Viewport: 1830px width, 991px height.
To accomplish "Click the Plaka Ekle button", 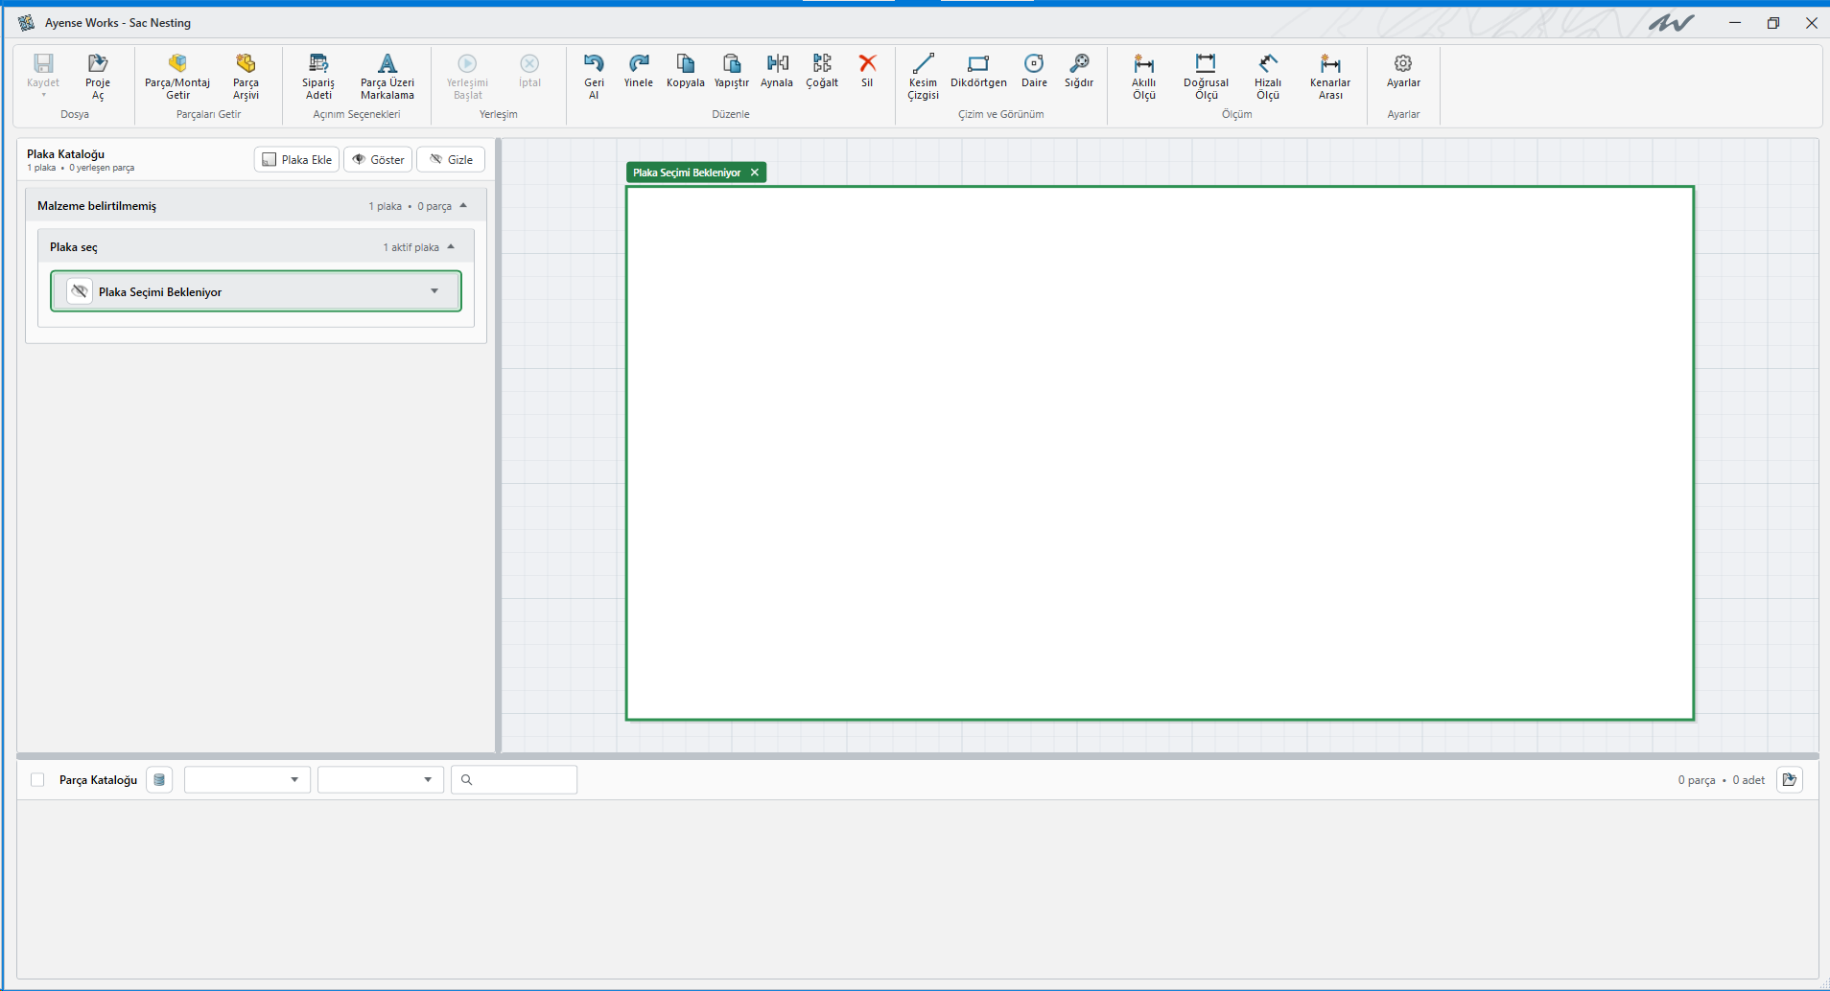I will (x=296, y=159).
